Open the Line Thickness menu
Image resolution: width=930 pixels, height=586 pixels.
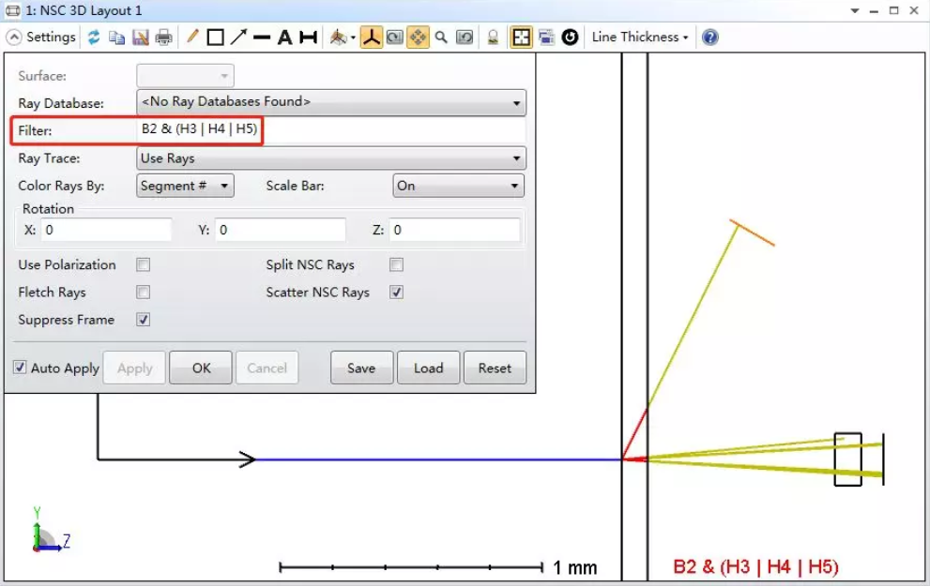639,38
